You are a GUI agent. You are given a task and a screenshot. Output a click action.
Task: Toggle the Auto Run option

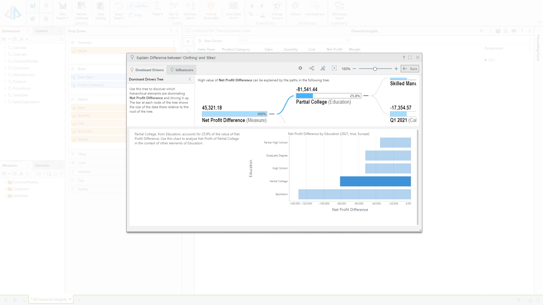[x=138, y=6]
